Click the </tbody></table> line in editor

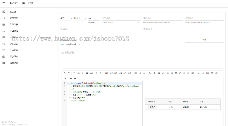pos(77,101)
